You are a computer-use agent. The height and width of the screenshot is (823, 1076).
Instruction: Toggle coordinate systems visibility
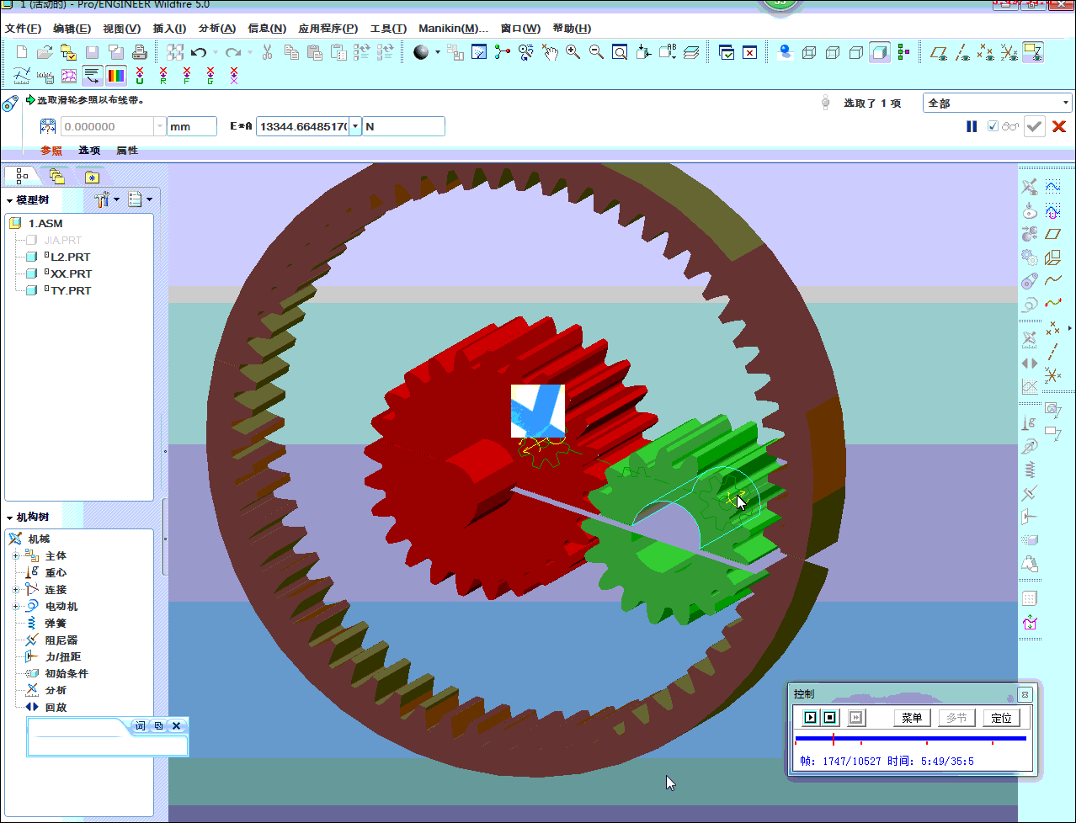pyautogui.click(x=1009, y=52)
